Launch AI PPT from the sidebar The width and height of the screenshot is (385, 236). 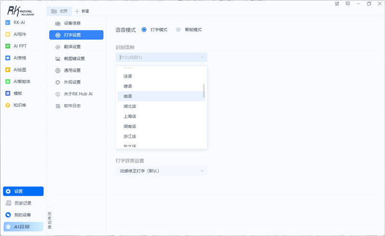8,46
